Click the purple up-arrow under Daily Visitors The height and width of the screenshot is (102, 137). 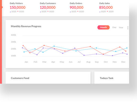(10, 12)
